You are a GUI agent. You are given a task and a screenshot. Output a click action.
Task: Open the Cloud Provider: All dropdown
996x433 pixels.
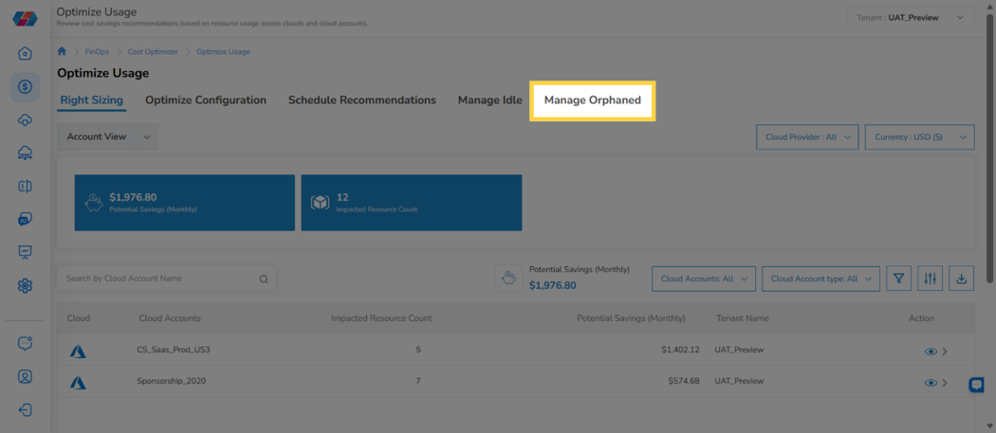[x=807, y=137]
